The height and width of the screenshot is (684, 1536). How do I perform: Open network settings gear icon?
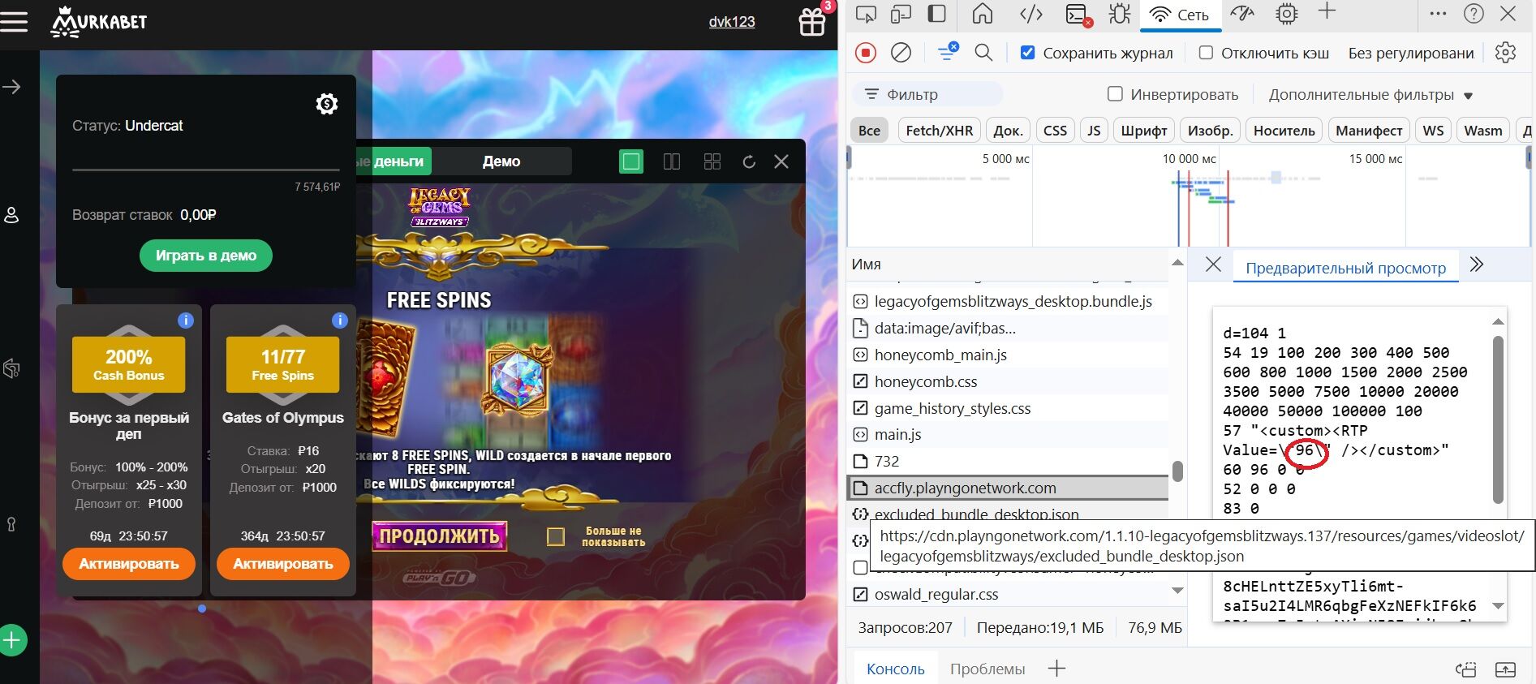(x=1505, y=53)
